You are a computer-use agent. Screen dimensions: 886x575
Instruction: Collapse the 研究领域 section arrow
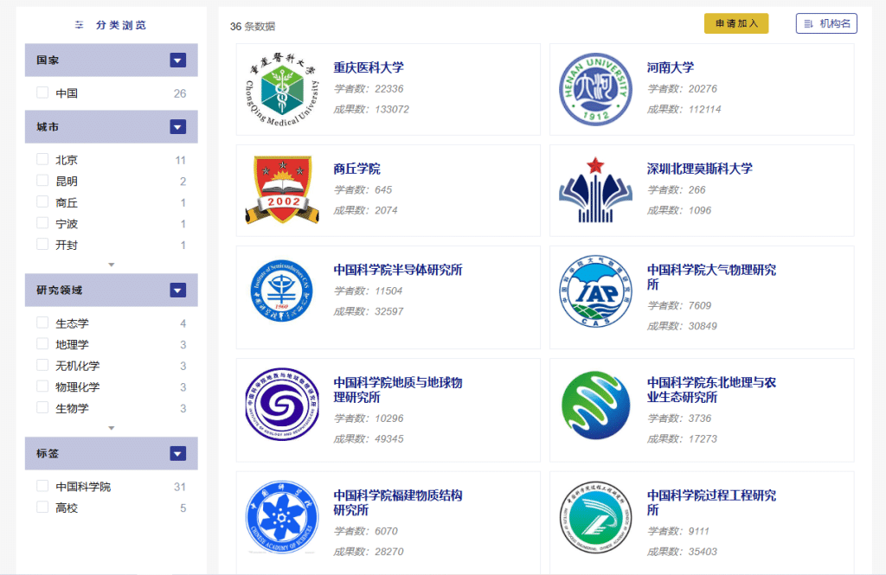tap(178, 291)
